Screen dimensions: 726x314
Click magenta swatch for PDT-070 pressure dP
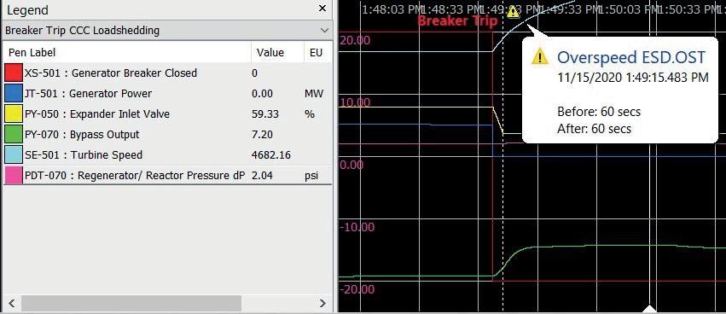point(14,176)
